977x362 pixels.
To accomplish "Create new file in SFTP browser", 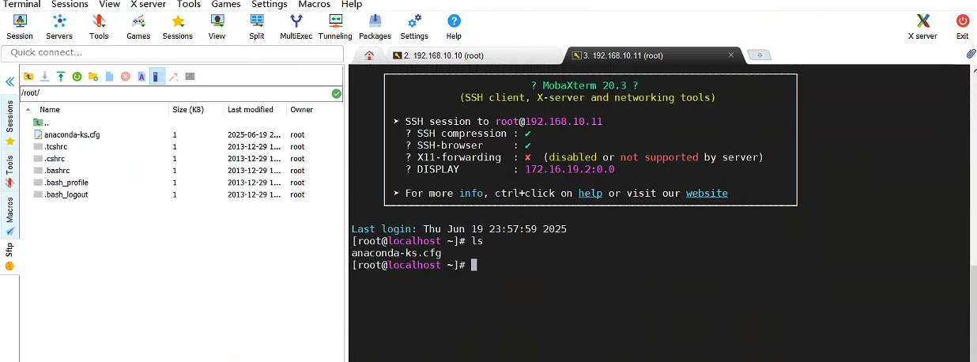I will coord(109,77).
